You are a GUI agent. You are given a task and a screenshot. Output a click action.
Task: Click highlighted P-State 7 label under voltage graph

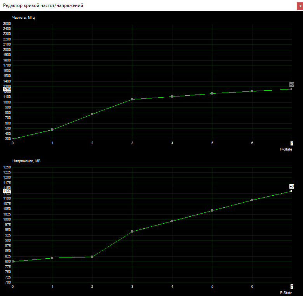point(292,287)
